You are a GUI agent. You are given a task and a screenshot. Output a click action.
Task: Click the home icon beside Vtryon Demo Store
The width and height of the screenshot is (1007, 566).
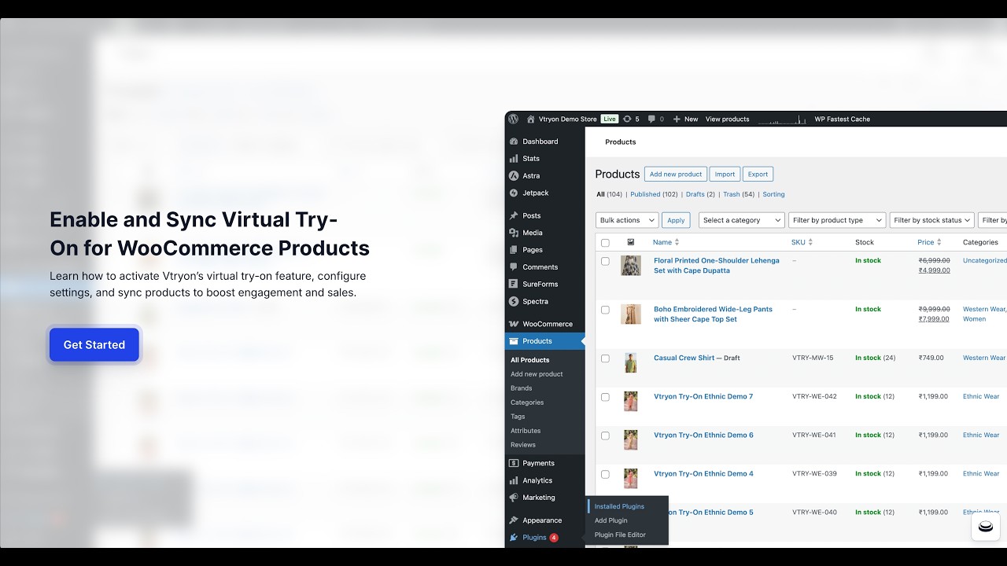[x=531, y=119]
